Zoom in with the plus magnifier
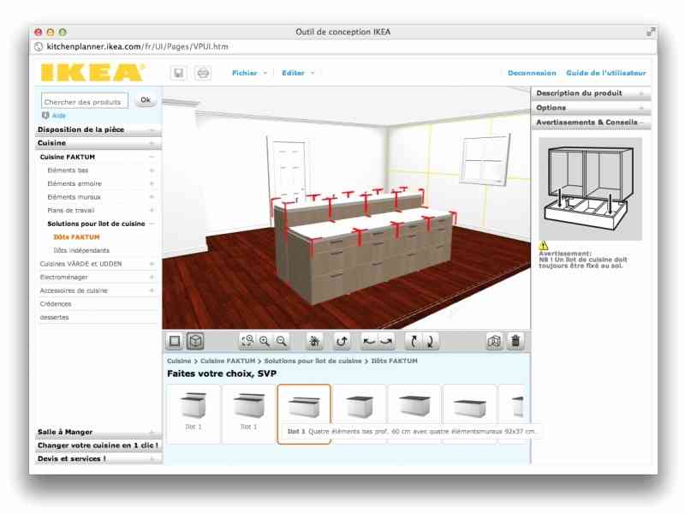Image resolution: width=685 pixels, height=514 pixels. point(265,341)
